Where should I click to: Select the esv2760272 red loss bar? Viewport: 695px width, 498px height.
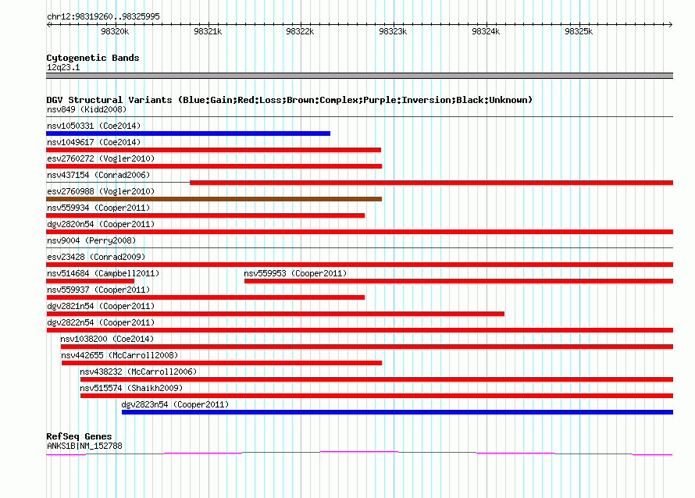point(214,166)
